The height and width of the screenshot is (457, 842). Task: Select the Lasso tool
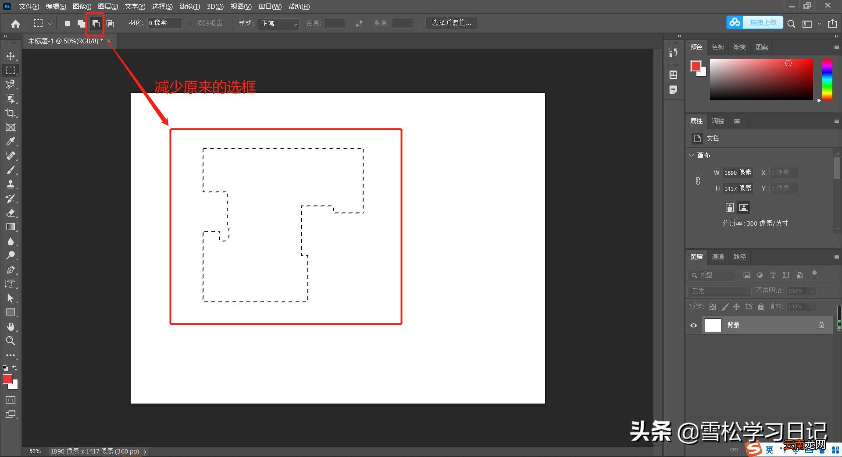[x=11, y=84]
